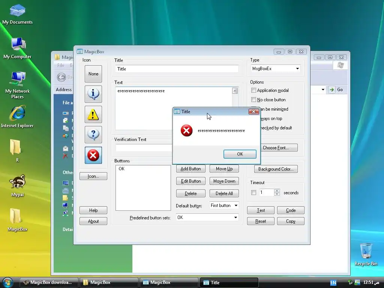Click the Code button
This screenshot has width=384, height=288.
tap(291, 210)
